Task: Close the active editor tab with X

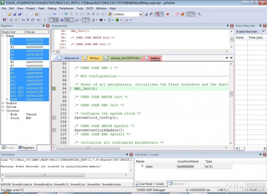Action: pyautogui.click(x=231, y=58)
